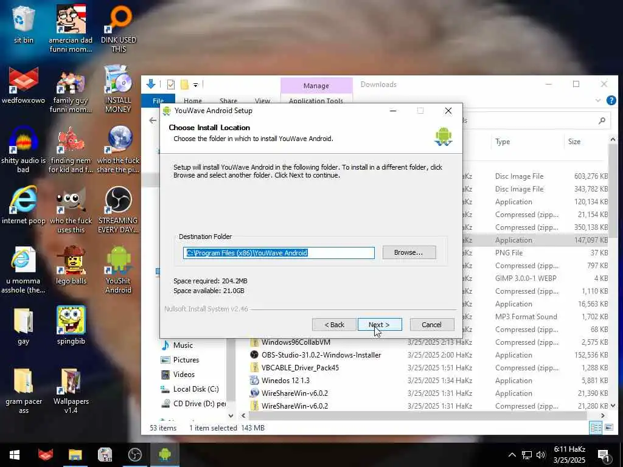
Task: Select the lego balls desktop shortcut
Action: click(x=71, y=266)
